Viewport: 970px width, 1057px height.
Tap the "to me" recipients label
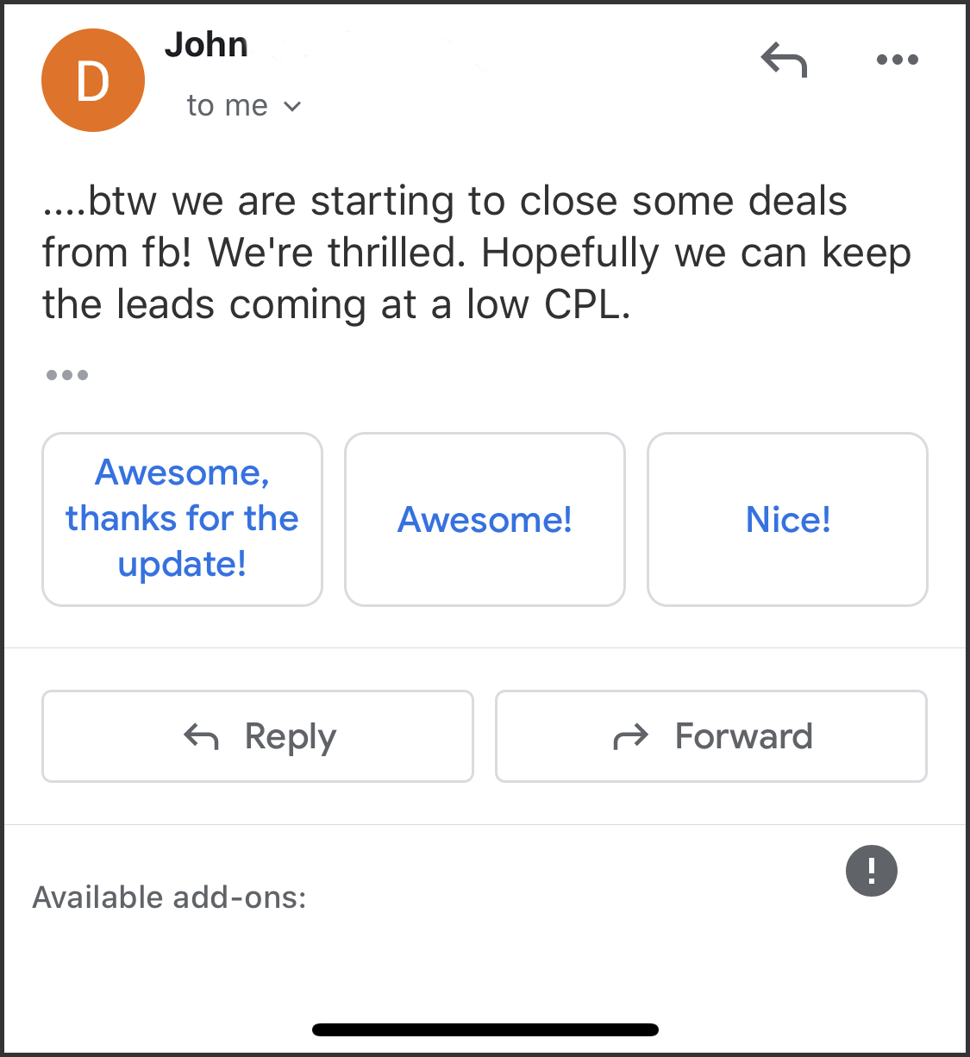pyautogui.click(x=228, y=105)
